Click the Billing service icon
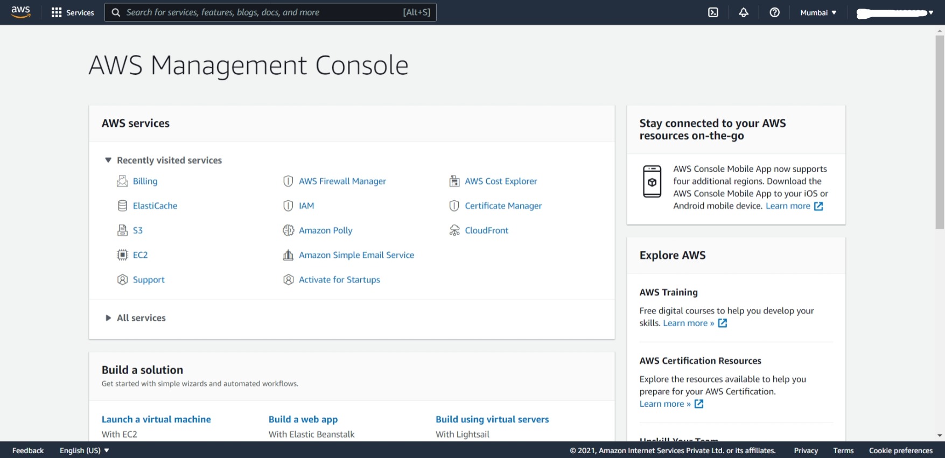The image size is (945, 458). click(x=122, y=181)
